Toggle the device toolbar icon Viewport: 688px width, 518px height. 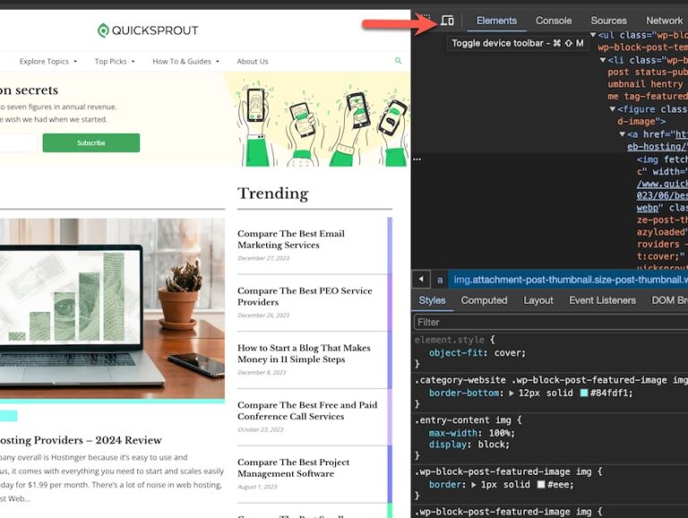(447, 21)
